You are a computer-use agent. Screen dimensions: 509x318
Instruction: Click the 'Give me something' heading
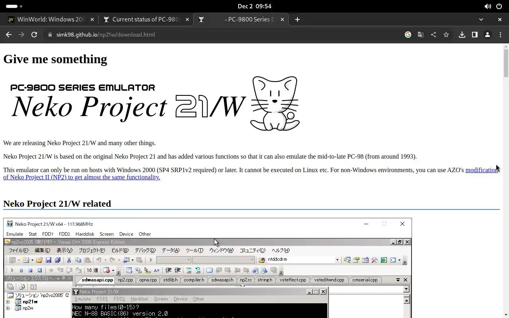pos(55,59)
